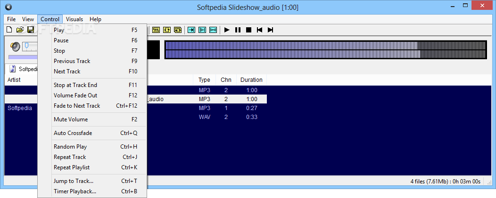Click the cyan Volume Fade Out icon

point(202,30)
